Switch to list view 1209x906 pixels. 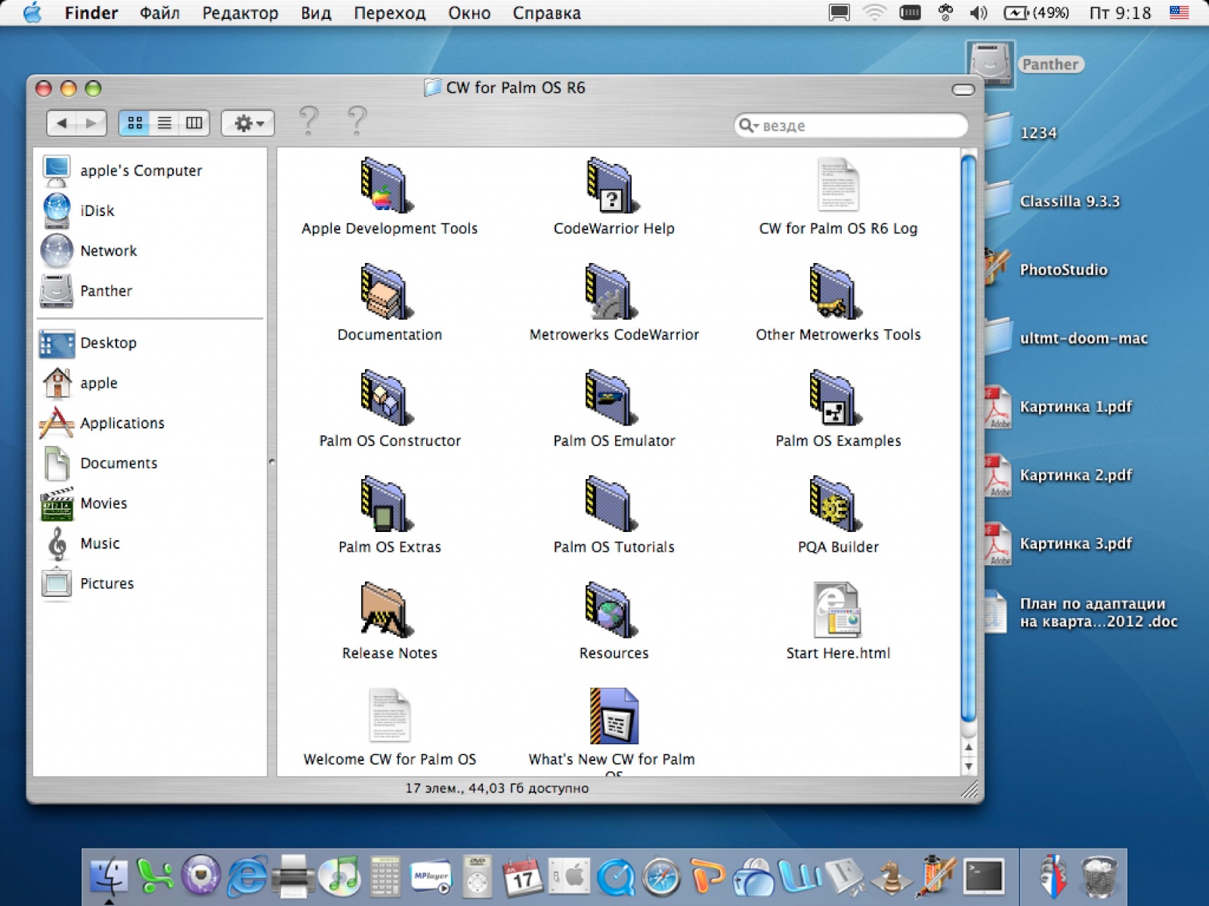(x=164, y=122)
